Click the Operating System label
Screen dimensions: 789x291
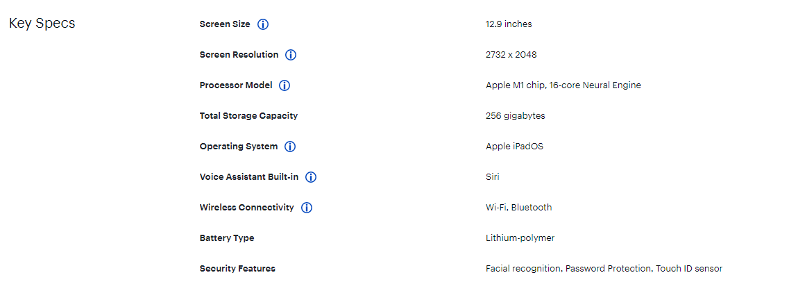pos(239,147)
